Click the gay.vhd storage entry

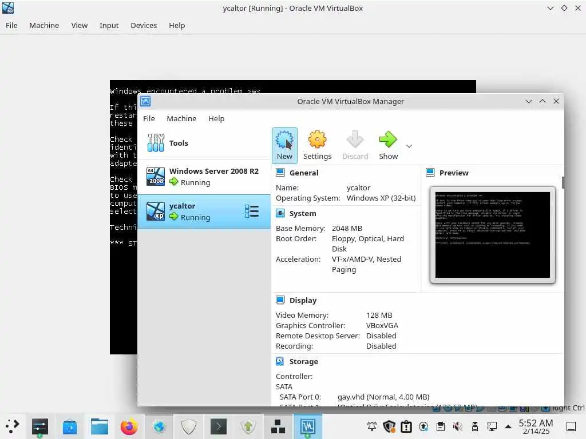click(383, 397)
